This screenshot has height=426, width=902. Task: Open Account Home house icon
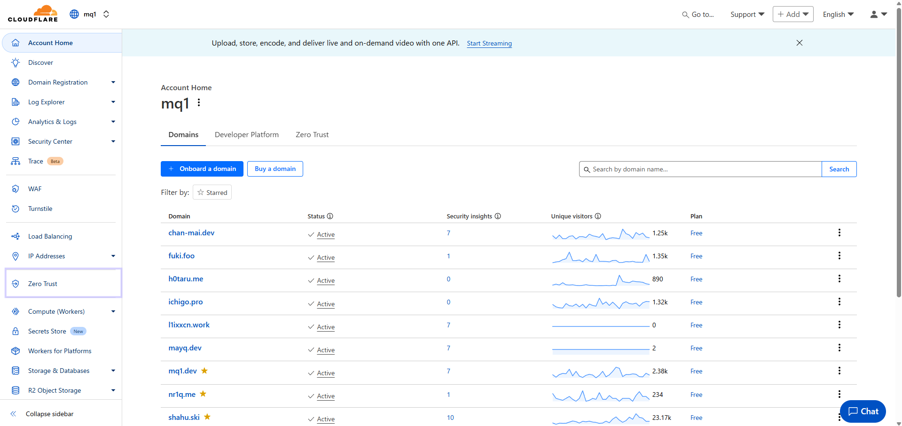coord(16,43)
